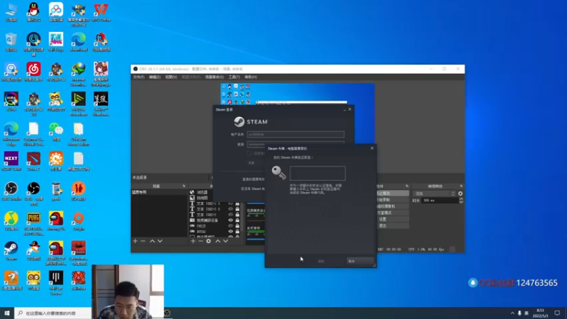This screenshot has width=567, height=319.
Task: Open 帮助(H) menu in OBS
Action: tap(251, 77)
